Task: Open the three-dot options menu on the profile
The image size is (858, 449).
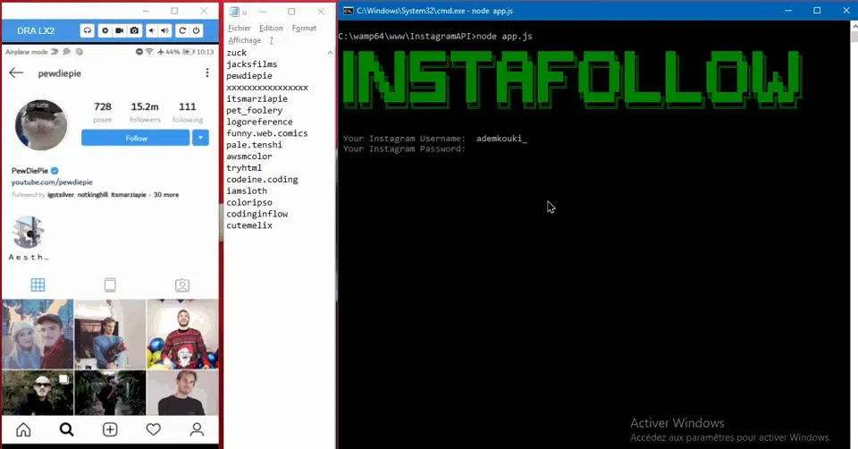Action: coord(206,72)
